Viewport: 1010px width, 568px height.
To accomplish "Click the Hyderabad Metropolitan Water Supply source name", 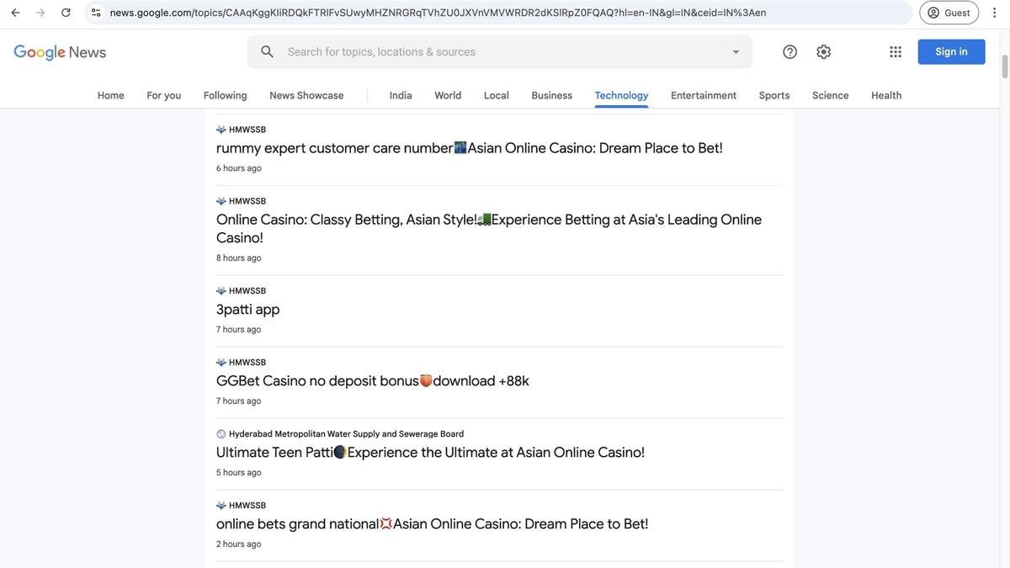I will point(346,434).
